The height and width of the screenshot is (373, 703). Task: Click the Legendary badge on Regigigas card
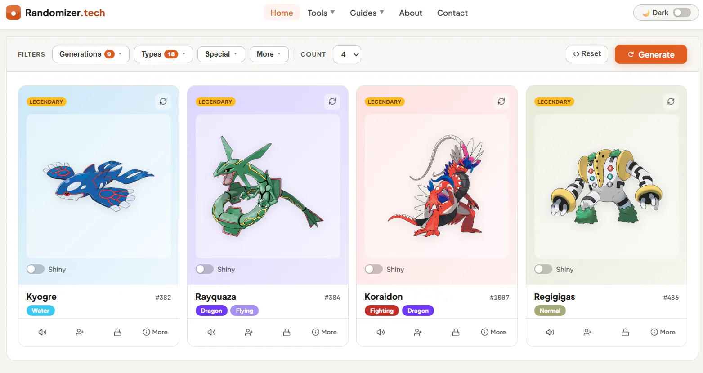(x=554, y=102)
